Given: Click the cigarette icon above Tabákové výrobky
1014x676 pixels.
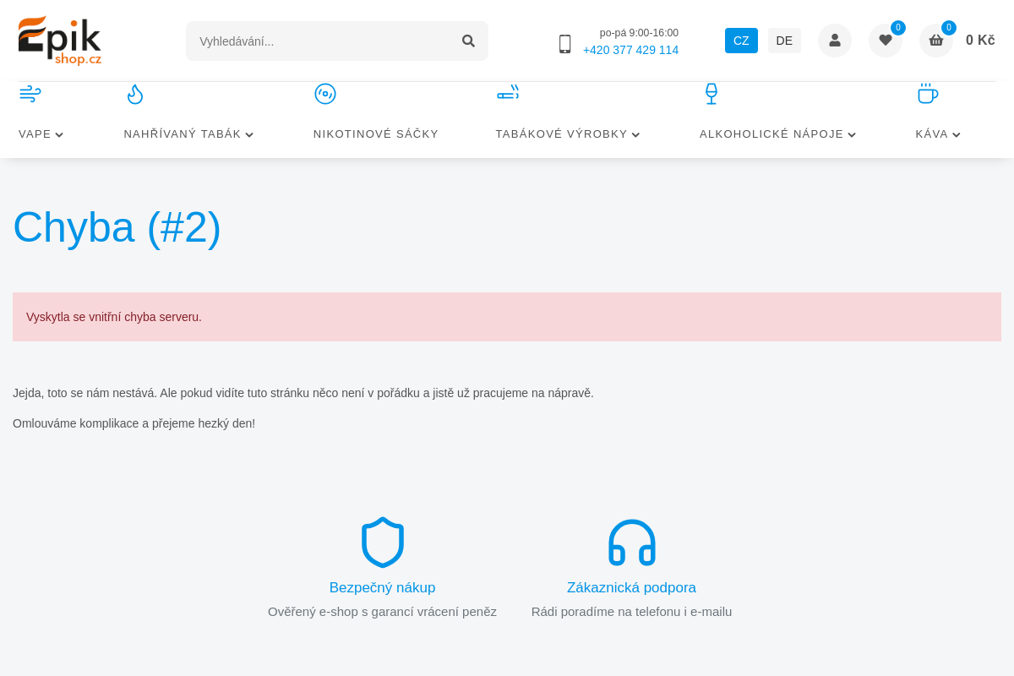Looking at the screenshot, I should coord(508,93).
